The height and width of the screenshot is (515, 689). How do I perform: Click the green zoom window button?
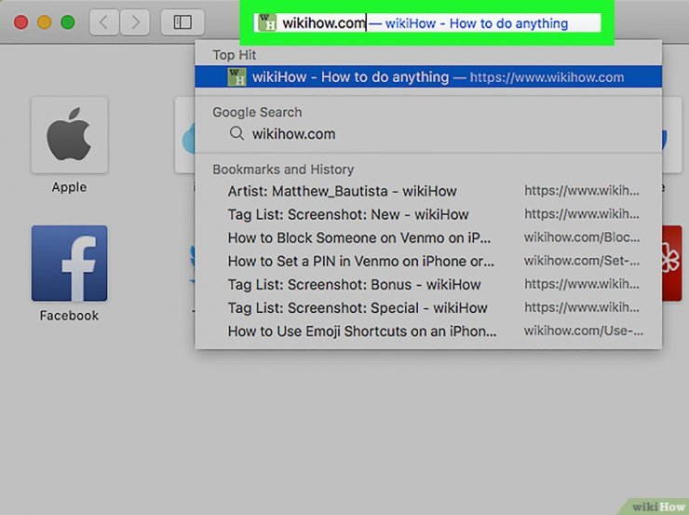[x=68, y=22]
